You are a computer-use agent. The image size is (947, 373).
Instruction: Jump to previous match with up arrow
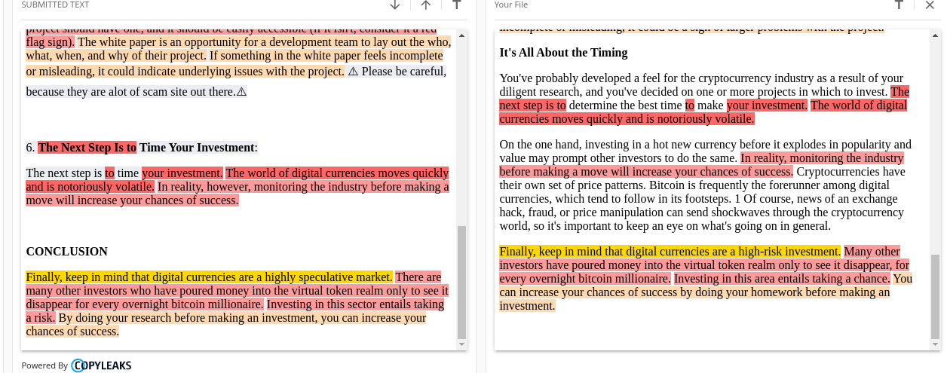(426, 5)
